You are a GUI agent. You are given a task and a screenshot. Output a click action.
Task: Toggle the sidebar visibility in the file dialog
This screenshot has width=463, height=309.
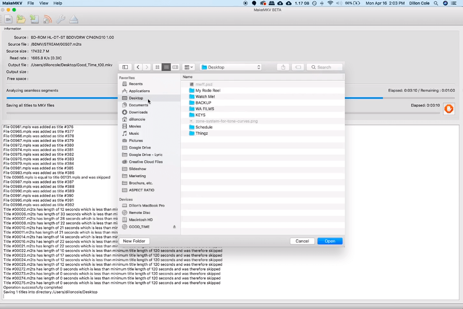point(125,67)
